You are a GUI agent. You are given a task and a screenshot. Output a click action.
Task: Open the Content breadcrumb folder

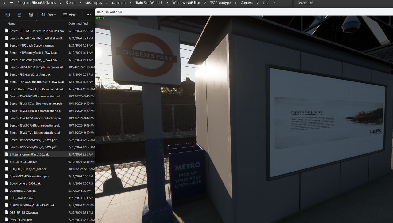(247, 3)
